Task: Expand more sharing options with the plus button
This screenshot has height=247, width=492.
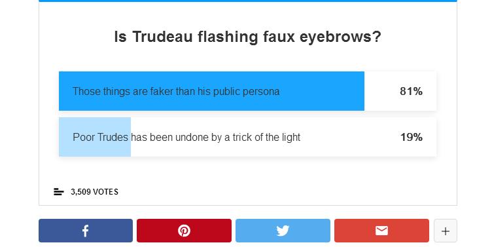Action: 446,231
